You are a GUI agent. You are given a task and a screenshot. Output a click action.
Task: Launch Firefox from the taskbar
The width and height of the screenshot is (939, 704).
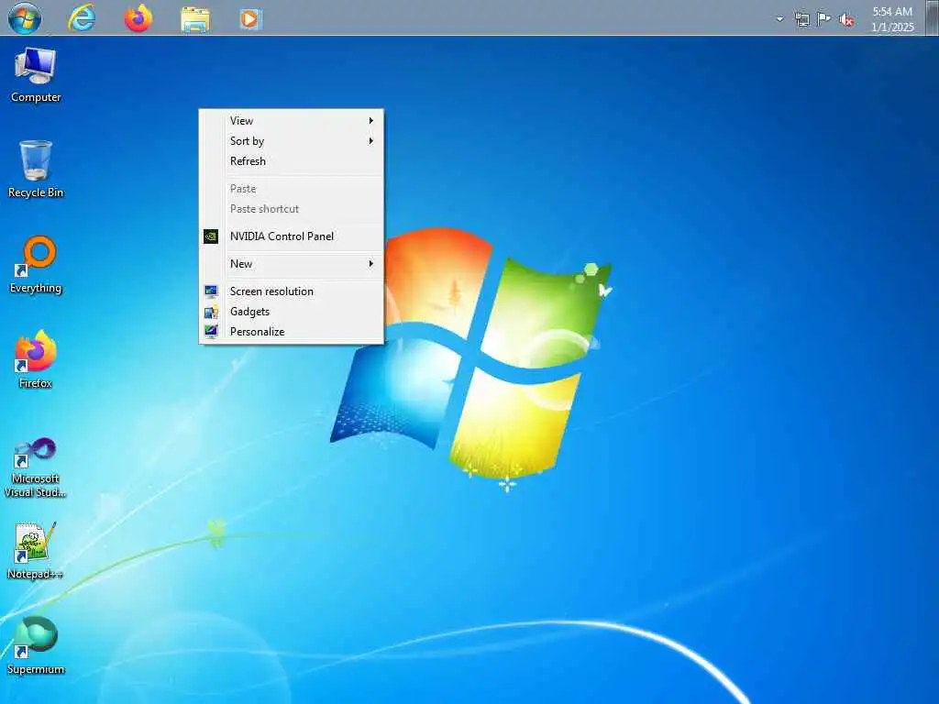pos(138,18)
